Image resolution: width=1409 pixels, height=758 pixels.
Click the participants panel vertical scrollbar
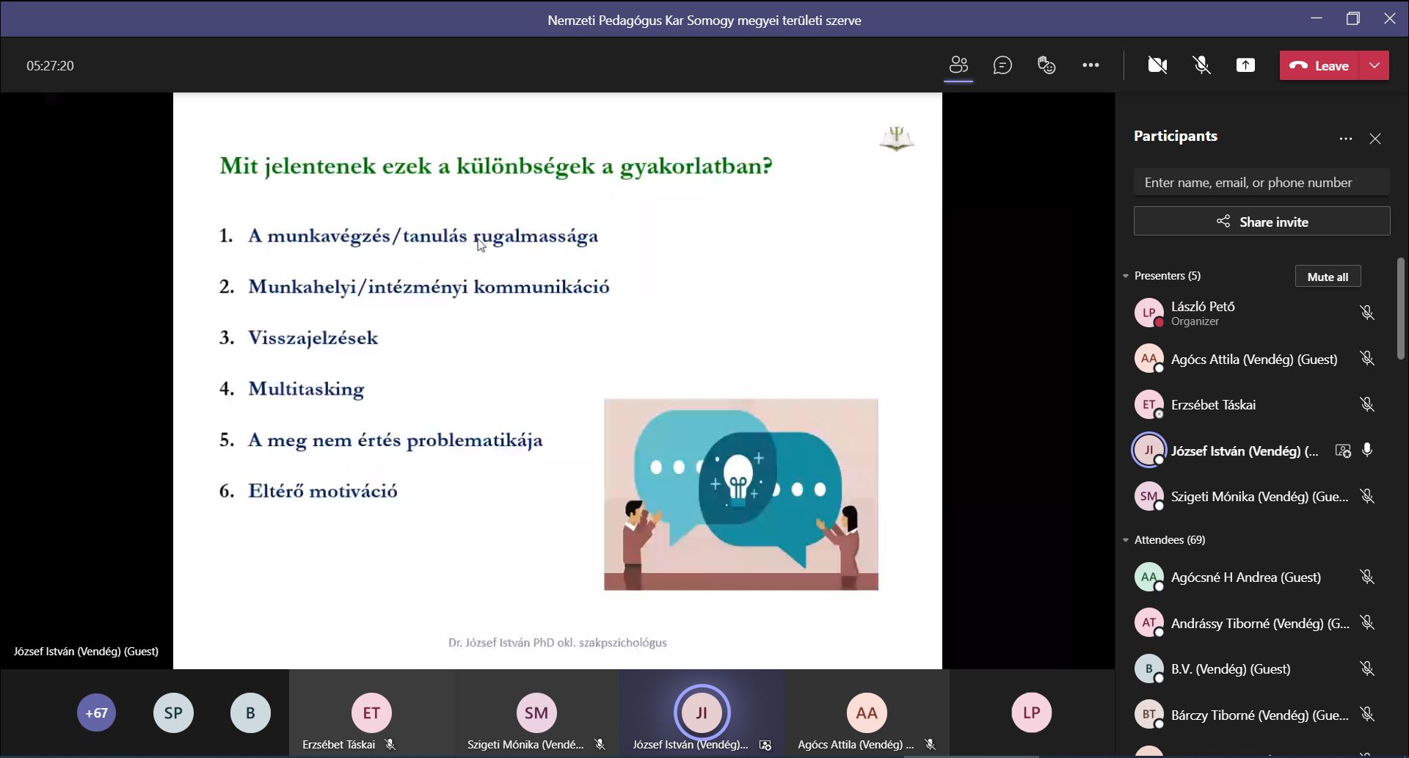click(x=1400, y=308)
